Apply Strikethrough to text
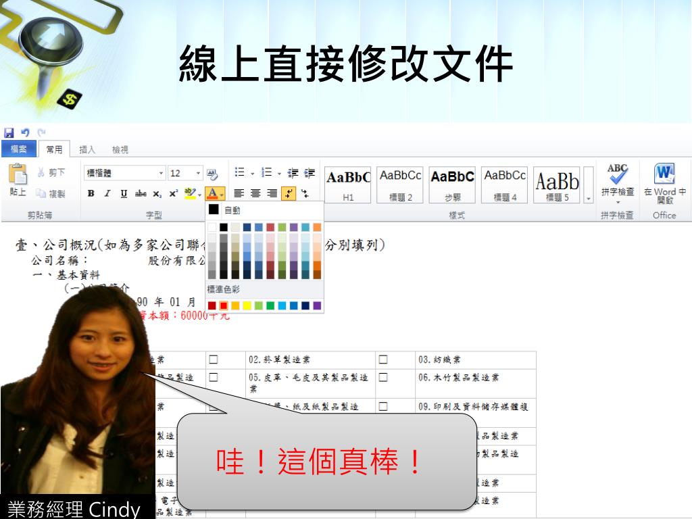692x519 pixels. click(x=141, y=193)
